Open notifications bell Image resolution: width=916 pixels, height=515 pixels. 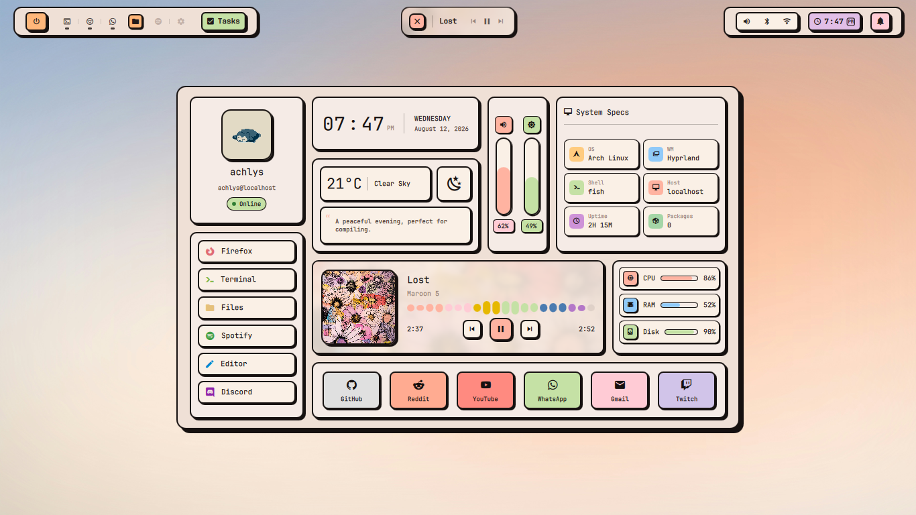pos(880,21)
